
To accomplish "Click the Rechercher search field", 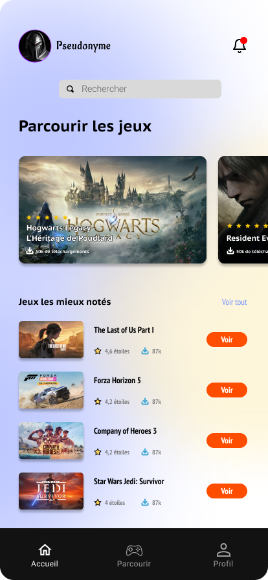I will pos(140,89).
